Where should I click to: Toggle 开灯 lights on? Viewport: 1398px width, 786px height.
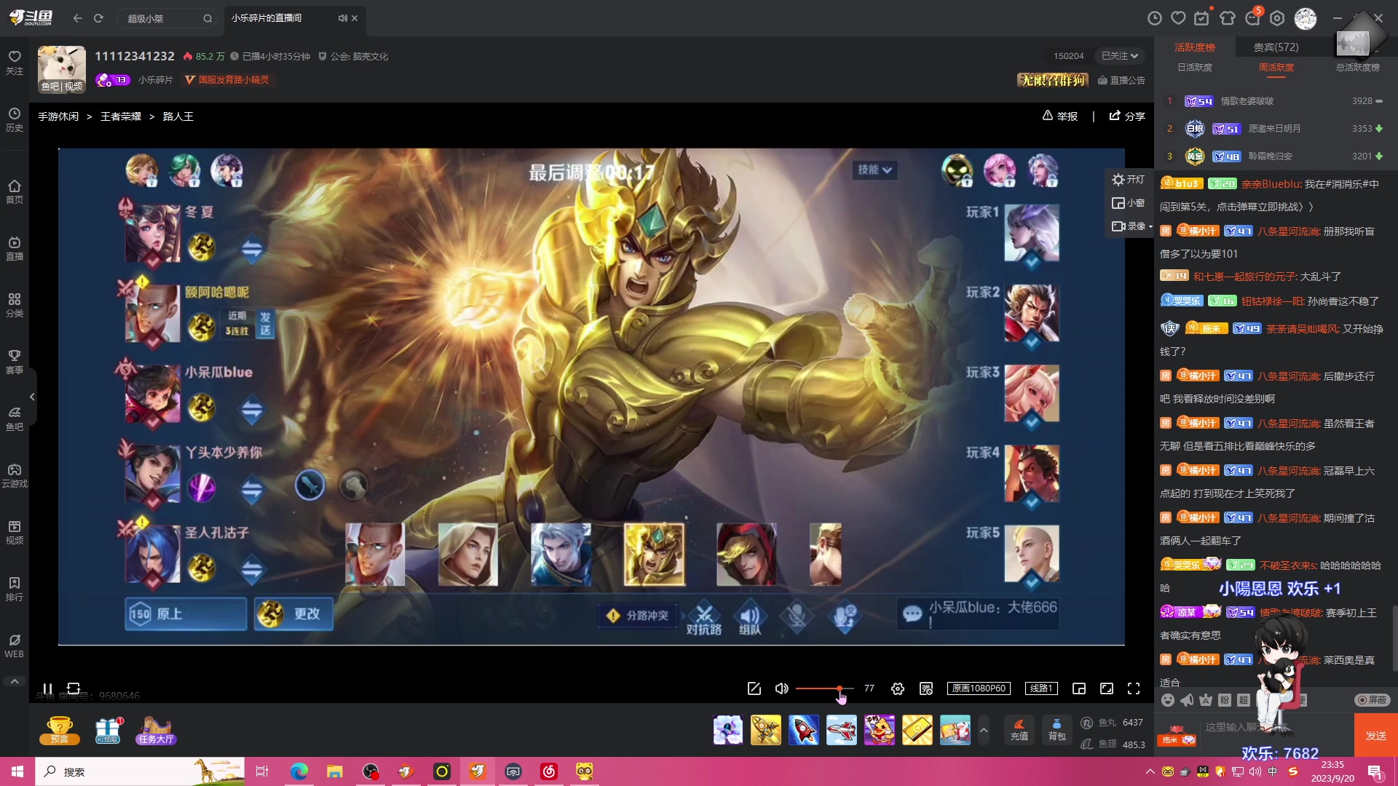(1128, 180)
